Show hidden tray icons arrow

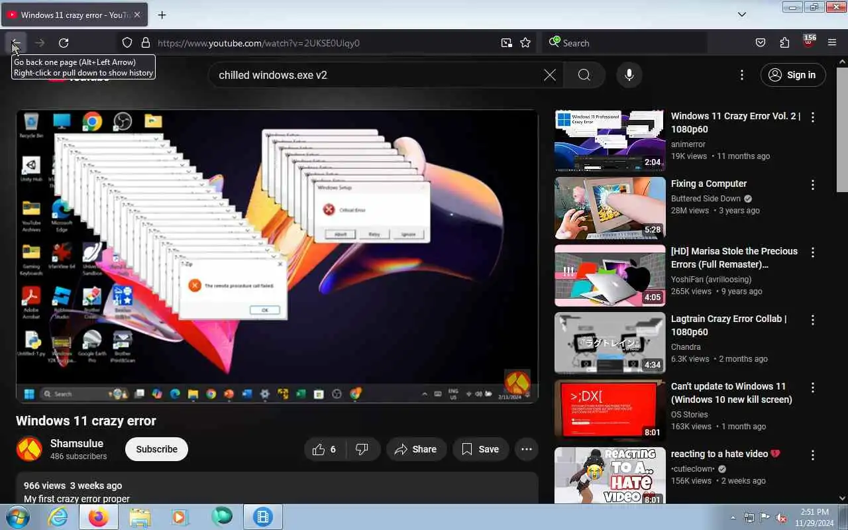[x=733, y=517]
